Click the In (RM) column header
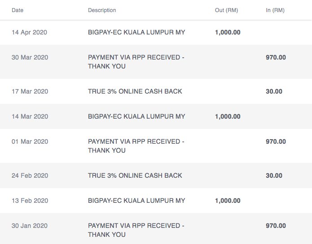This screenshot has height=244, width=312. 275,10
